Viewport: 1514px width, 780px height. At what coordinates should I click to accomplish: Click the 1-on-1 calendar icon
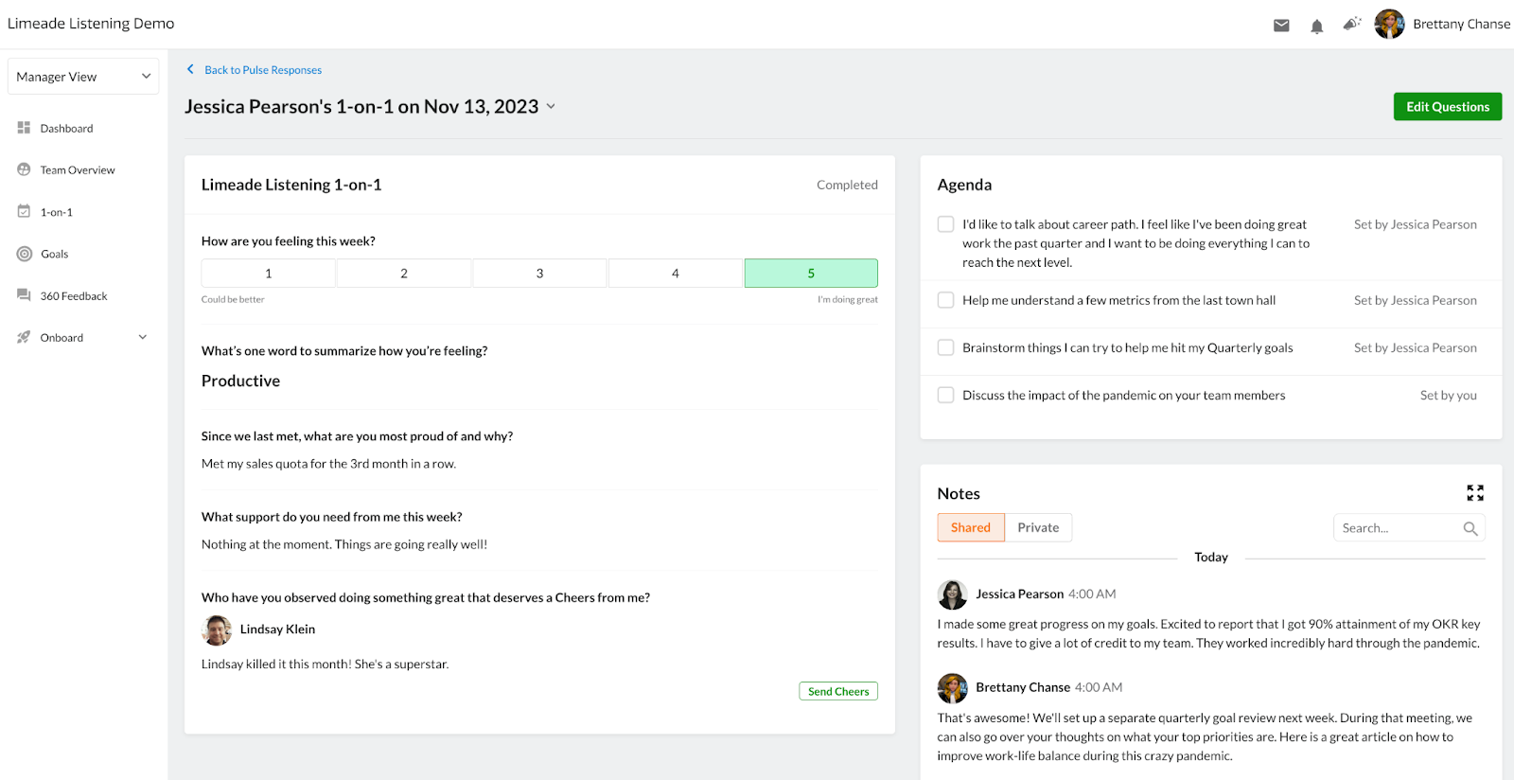click(x=24, y=211)
